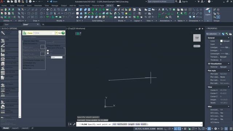The width and height of the screenshot is (233, 131).
Task: Click the keyword search input field
Action: point(161,1)
